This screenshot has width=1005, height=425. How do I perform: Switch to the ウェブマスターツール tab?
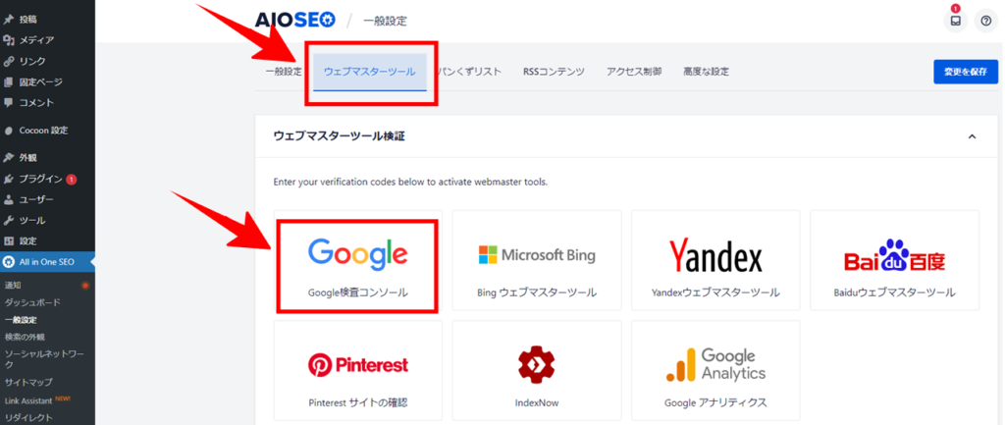pyautogui.click(x=370, y=72)
